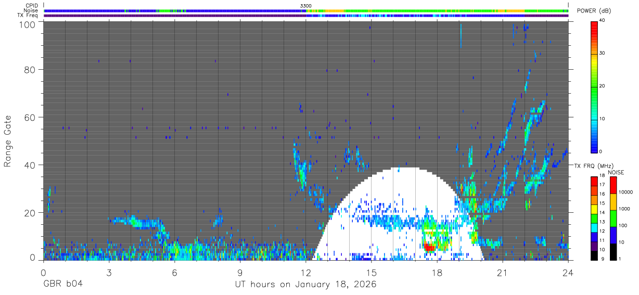The width and height of the screenshot is (639, 295).
Task: Click the x-axis tick label 6
Action: click(174, 272)
